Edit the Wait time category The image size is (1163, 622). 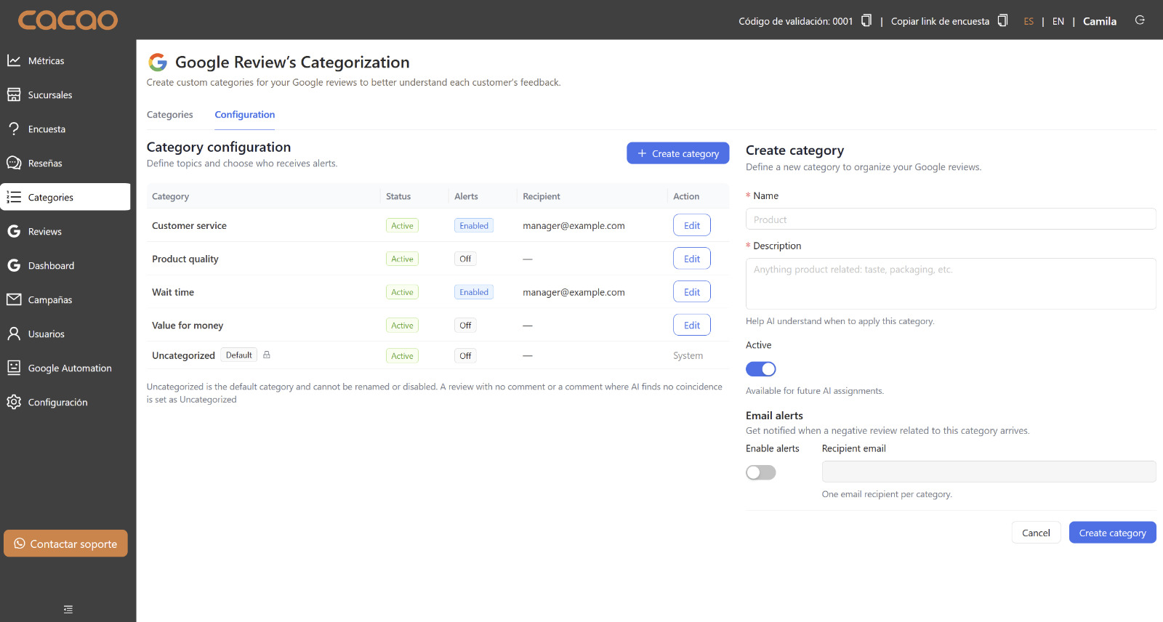pos(692,292)
